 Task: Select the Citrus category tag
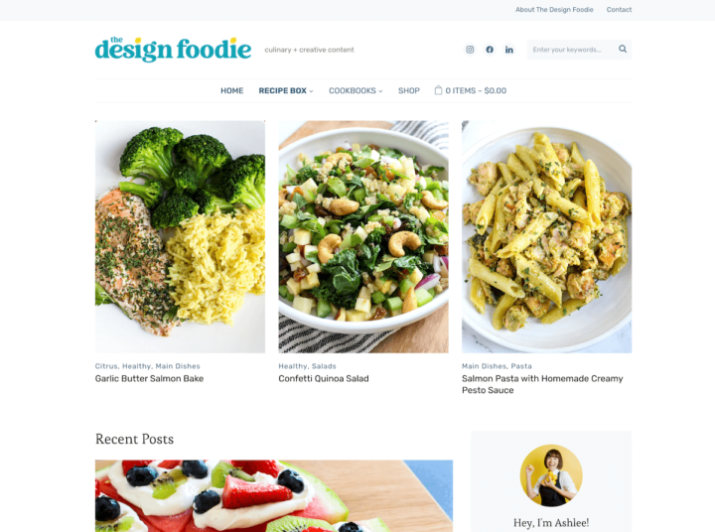[106, 366]
